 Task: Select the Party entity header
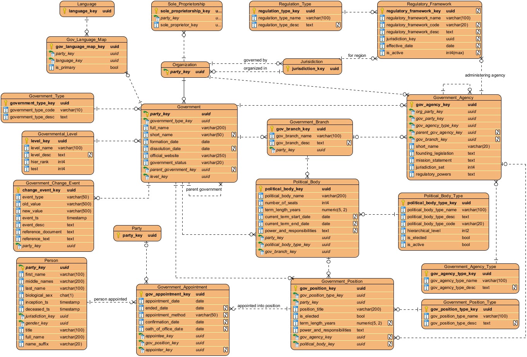tap(137, 229)
